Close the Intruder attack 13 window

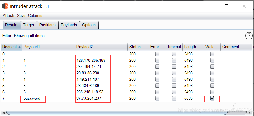[x=244, y=6]
